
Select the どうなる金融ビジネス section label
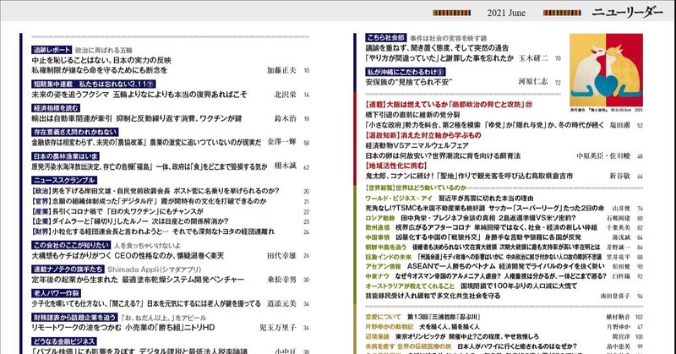coord(64,341)
